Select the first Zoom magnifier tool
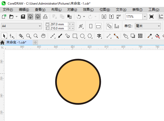The height and width of the screenshot is (121, 164). click(28, 36)
